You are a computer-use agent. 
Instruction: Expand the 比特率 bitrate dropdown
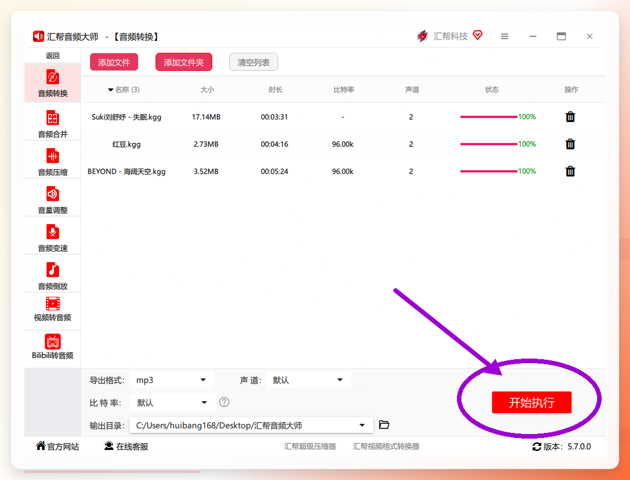172,402
